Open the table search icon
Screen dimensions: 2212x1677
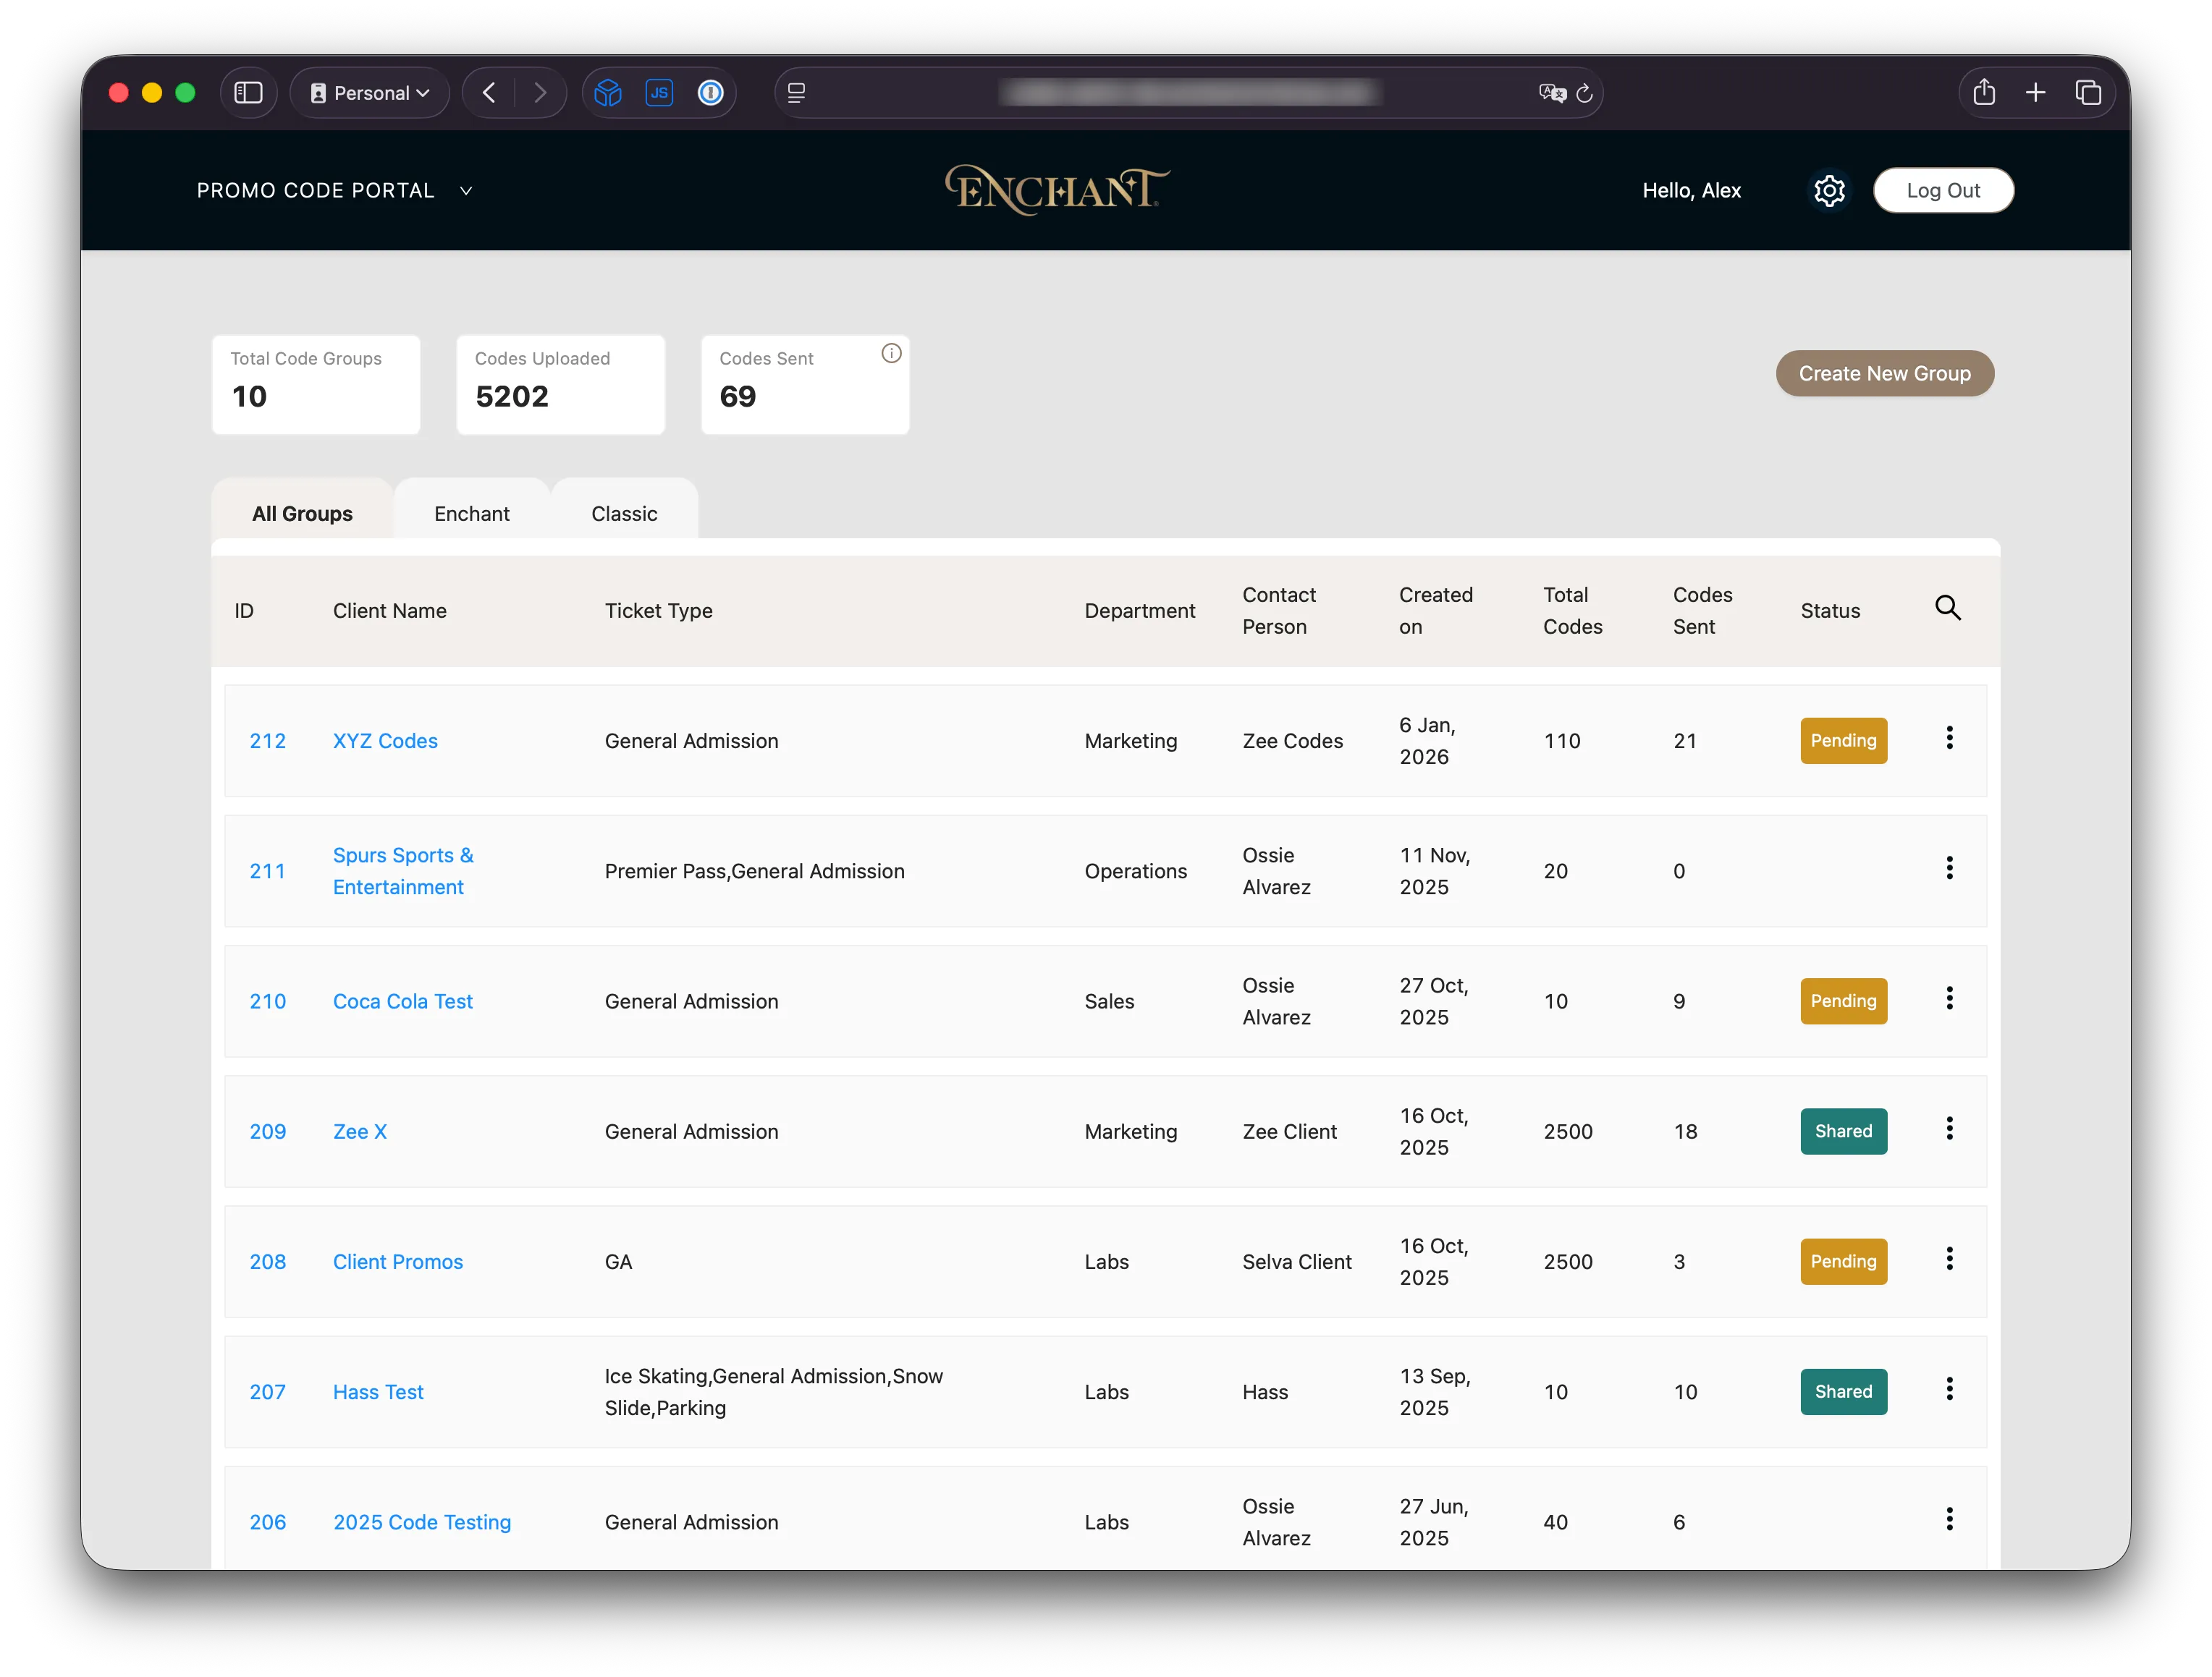click(1947, 608)
